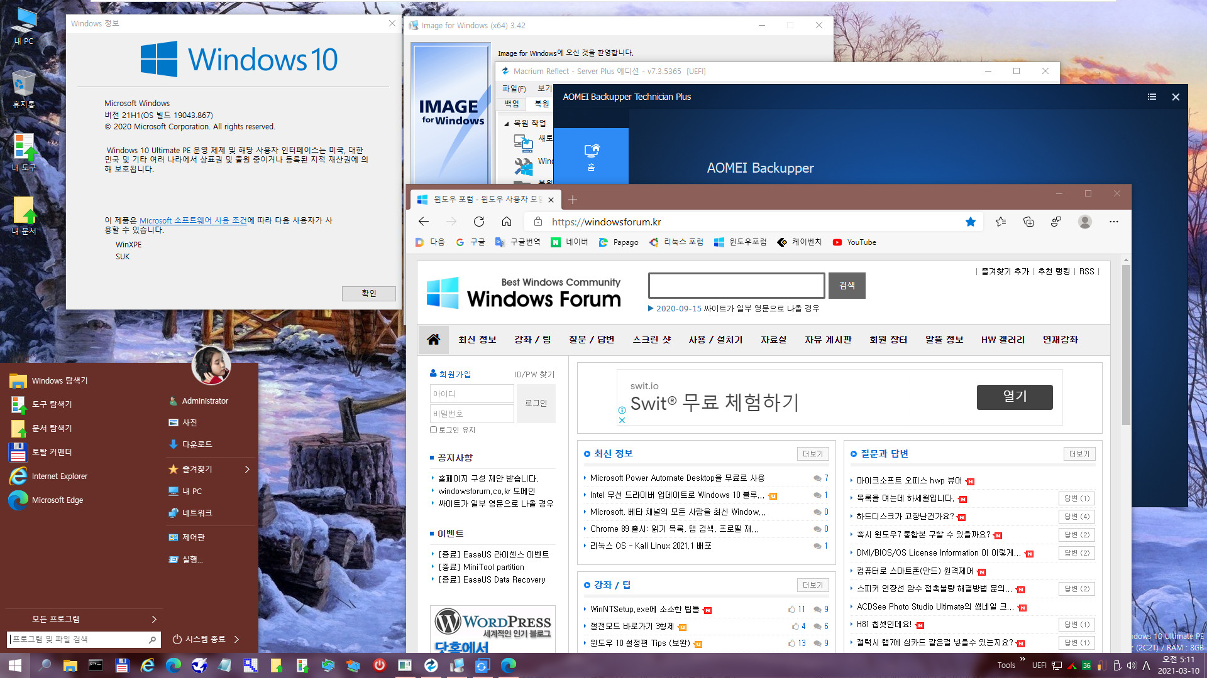Click the taskbar clock showing 오전 5:11
The height and width of the screenshot is (678, 1207).
1179,665
